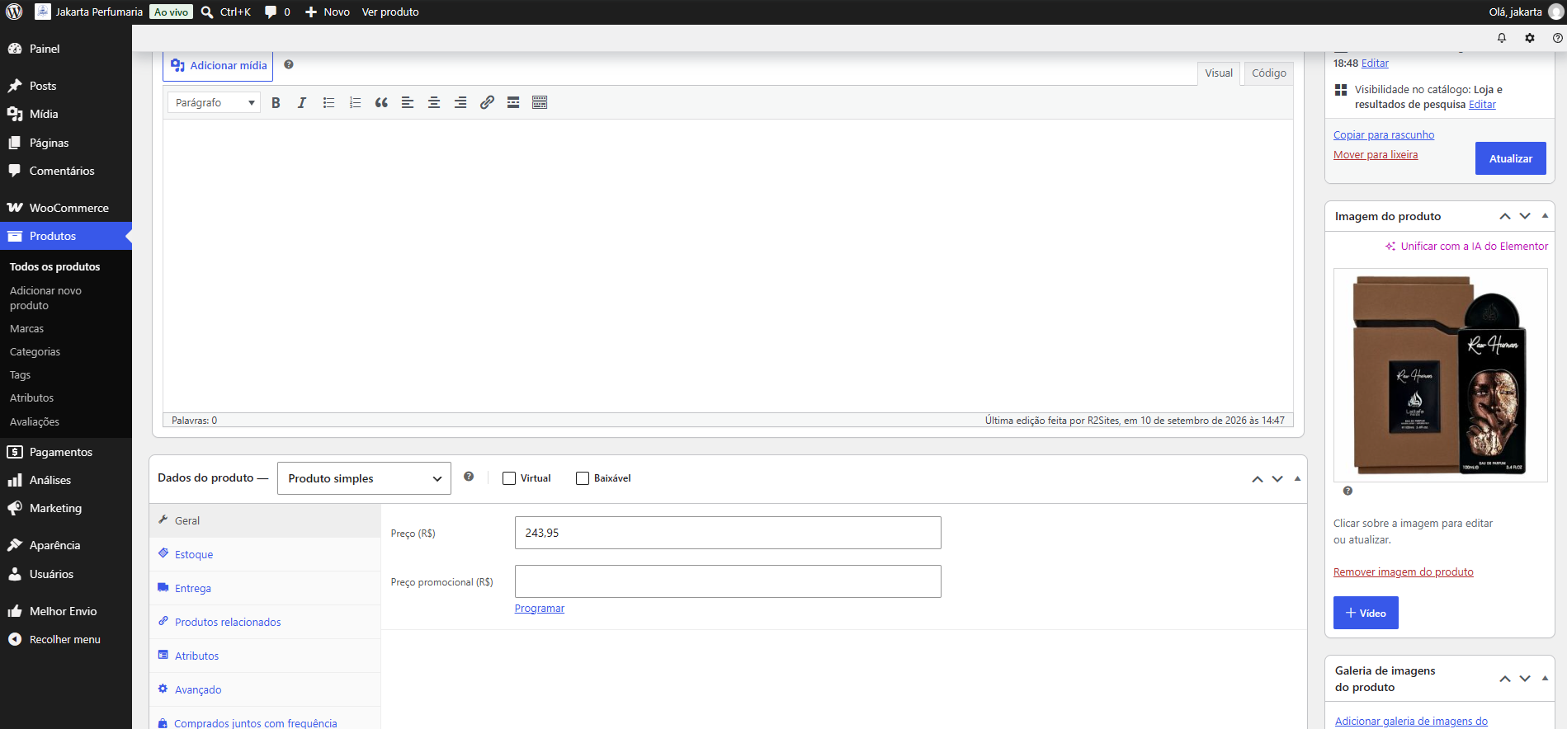Viewport: 1567px width, 729px height.
Task: Open the WordPress logo menu
Action: click(14, 12)
